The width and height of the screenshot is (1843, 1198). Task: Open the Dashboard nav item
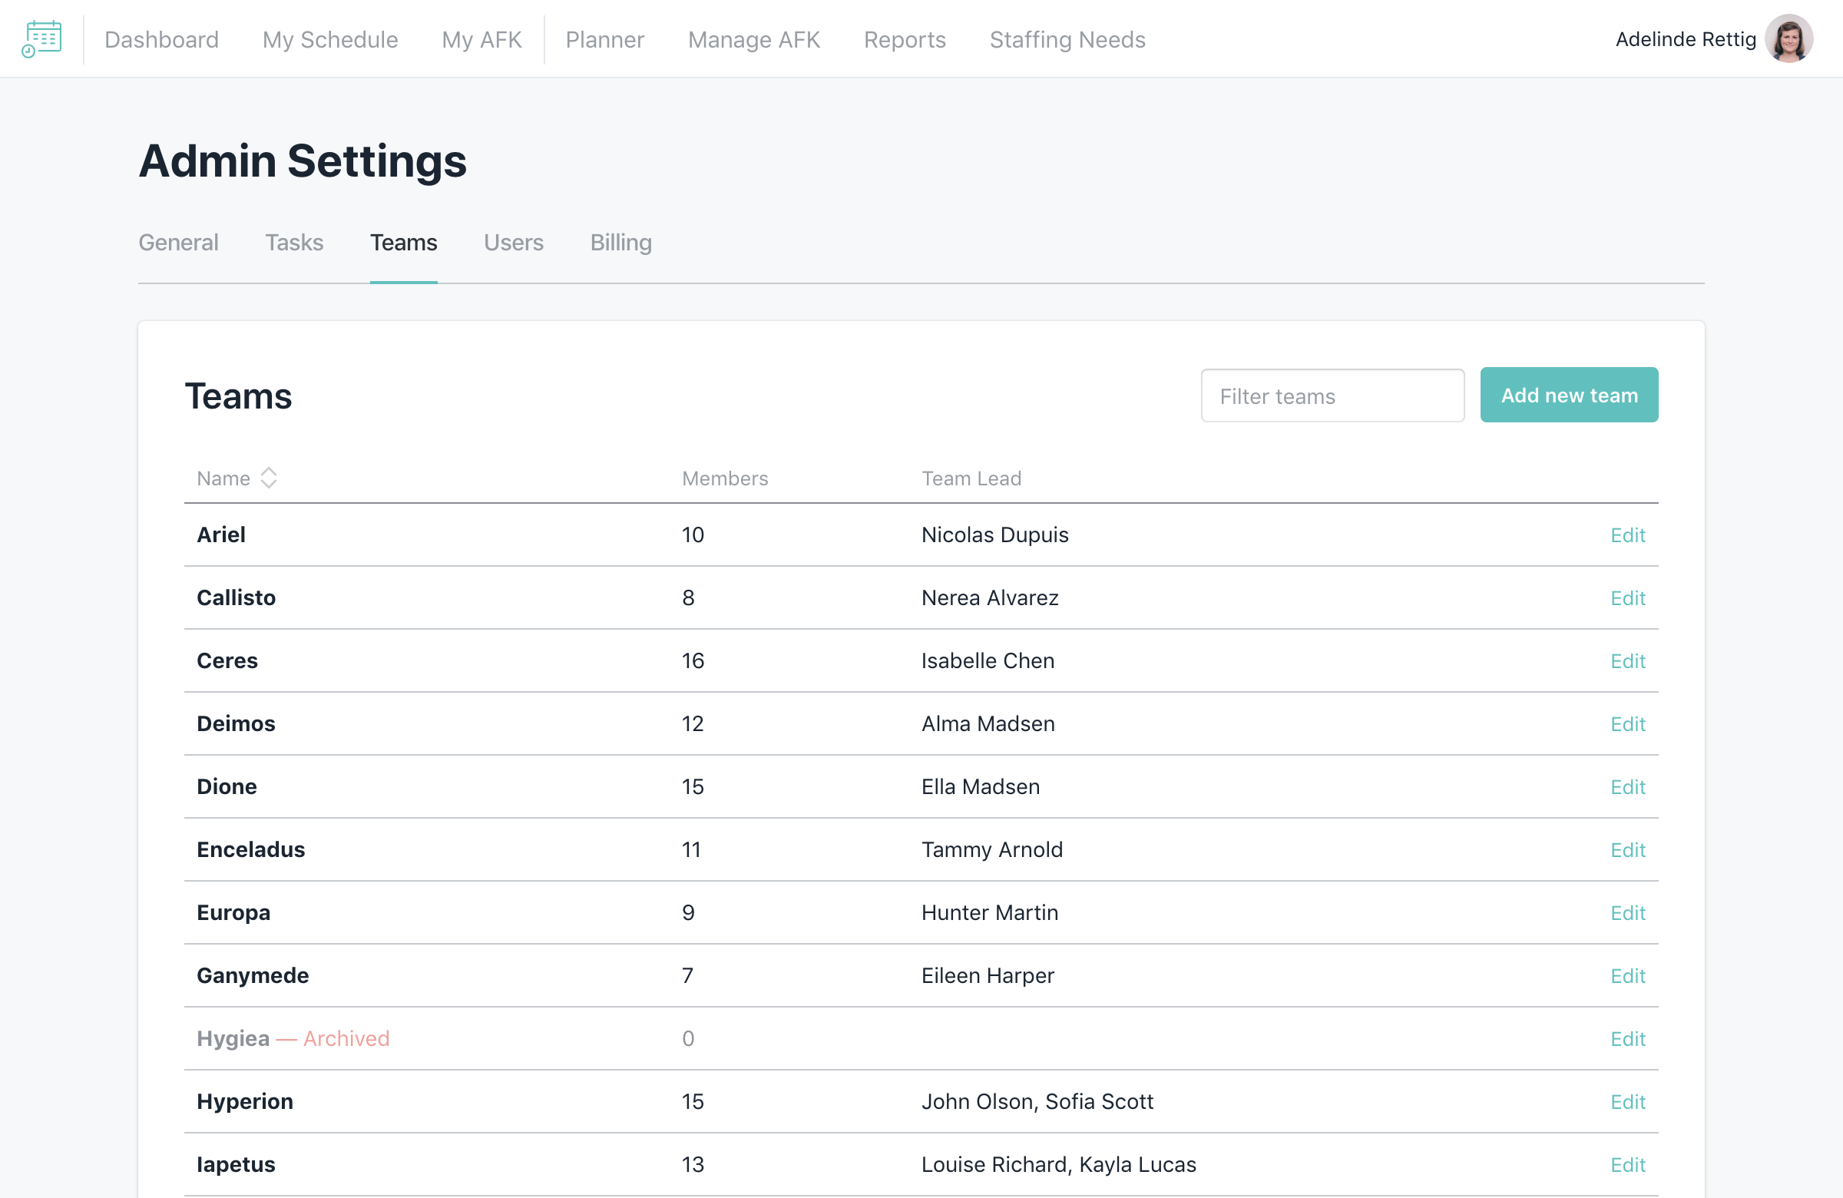[161, 39]
